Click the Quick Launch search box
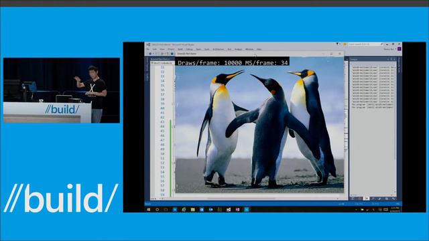 [x=365, y=44]
